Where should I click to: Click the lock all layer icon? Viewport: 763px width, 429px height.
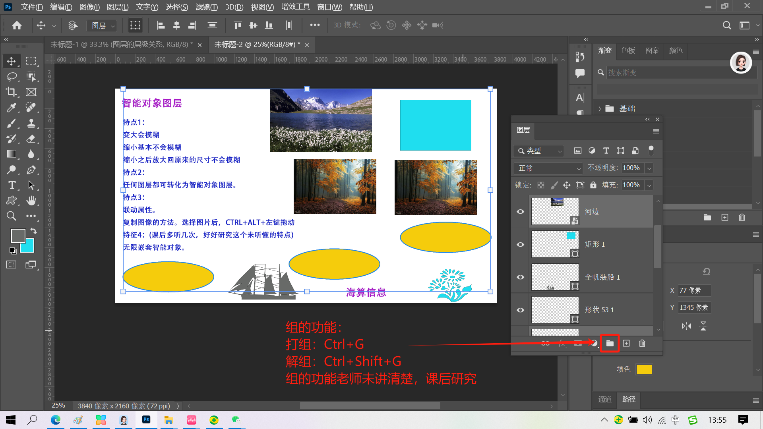(593, 185)
